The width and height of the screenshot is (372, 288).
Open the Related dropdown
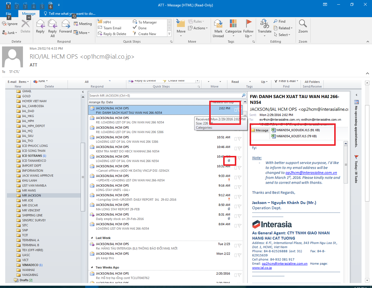(283, 28)
